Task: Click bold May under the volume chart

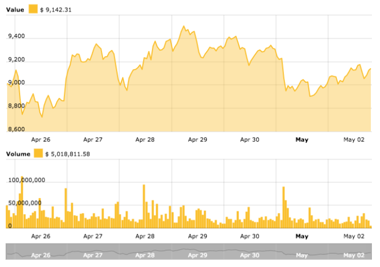Action: (x=302, y=236)
